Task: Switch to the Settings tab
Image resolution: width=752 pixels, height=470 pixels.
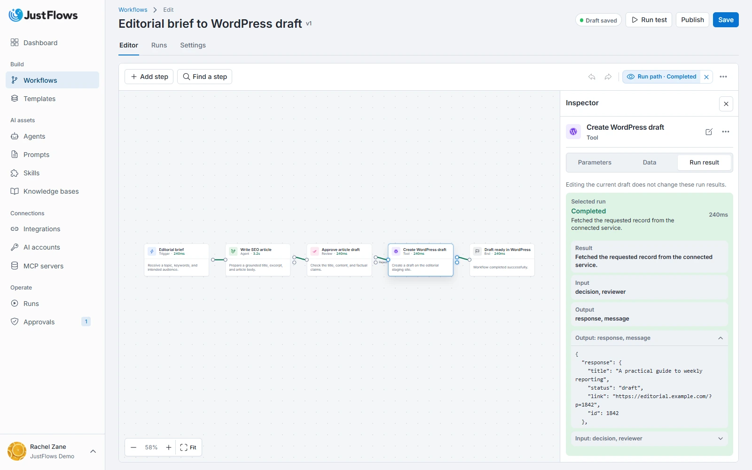Action: click(x=193, y=46)
